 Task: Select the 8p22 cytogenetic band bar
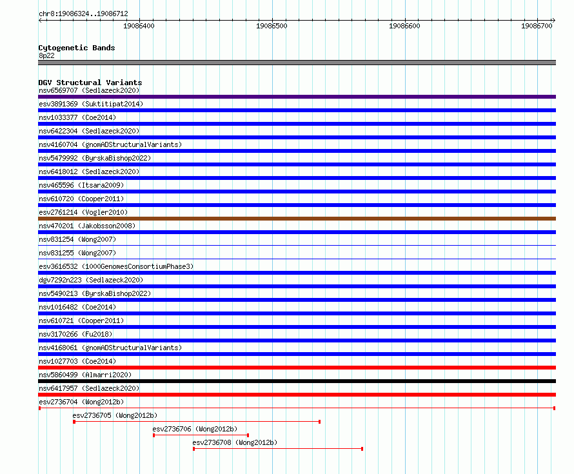297,63
